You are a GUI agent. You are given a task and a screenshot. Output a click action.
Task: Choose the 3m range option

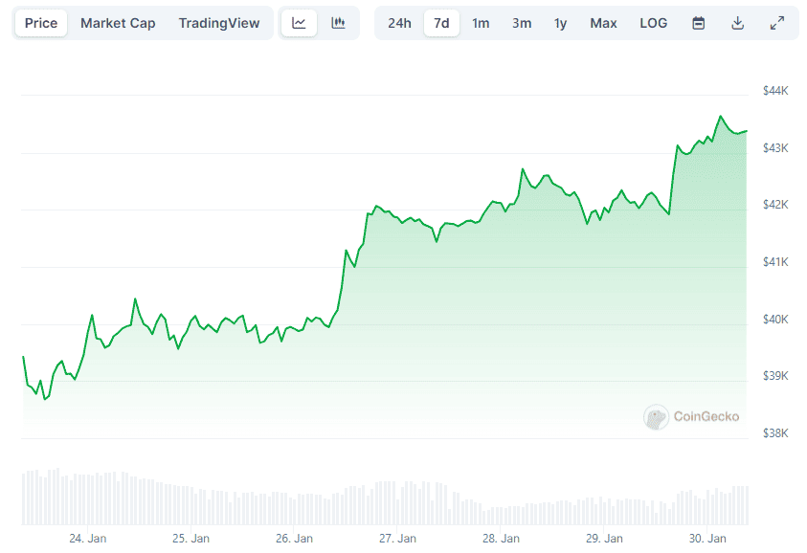(x=521, y=22)
